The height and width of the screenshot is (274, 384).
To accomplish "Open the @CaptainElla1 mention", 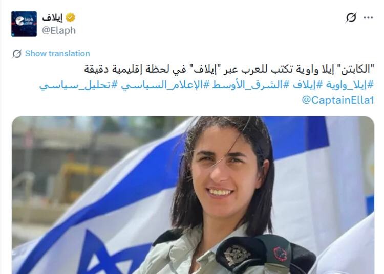I will coord(338,100).
